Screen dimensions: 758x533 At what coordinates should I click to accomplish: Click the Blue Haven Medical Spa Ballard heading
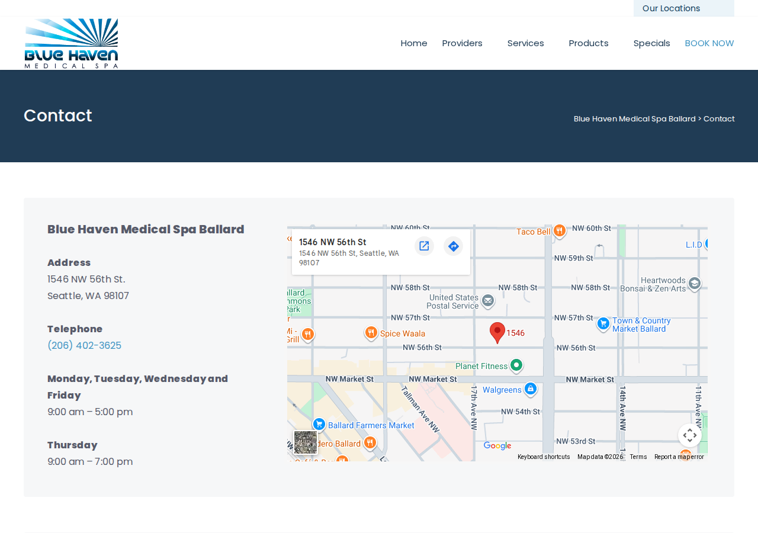coord(146,229)
